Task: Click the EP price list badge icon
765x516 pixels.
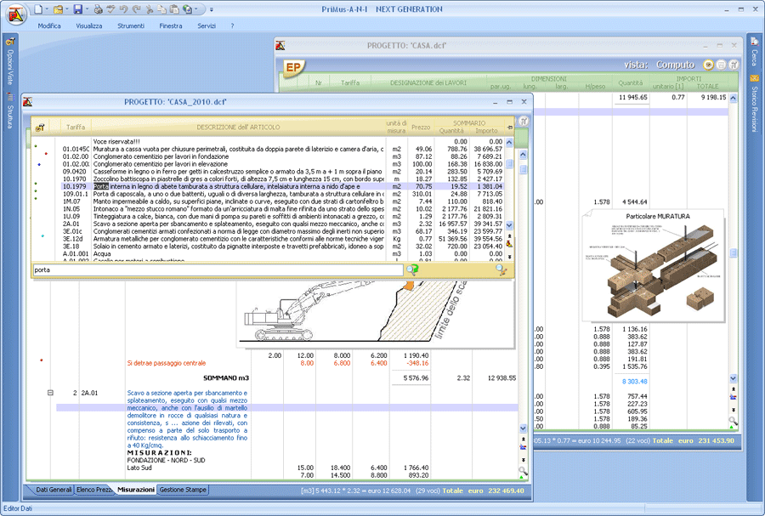Action: 294,66
